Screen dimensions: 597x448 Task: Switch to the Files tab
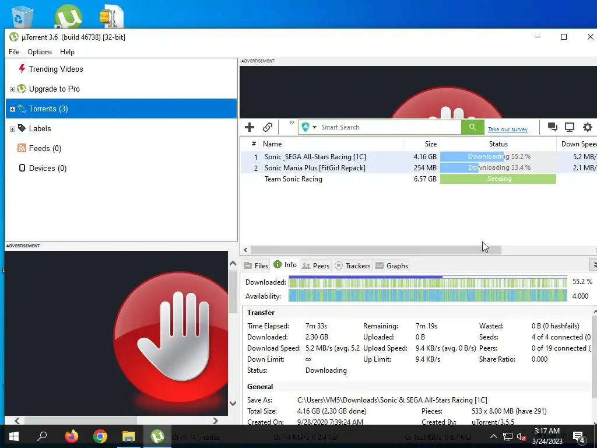[x=257, y=265]
